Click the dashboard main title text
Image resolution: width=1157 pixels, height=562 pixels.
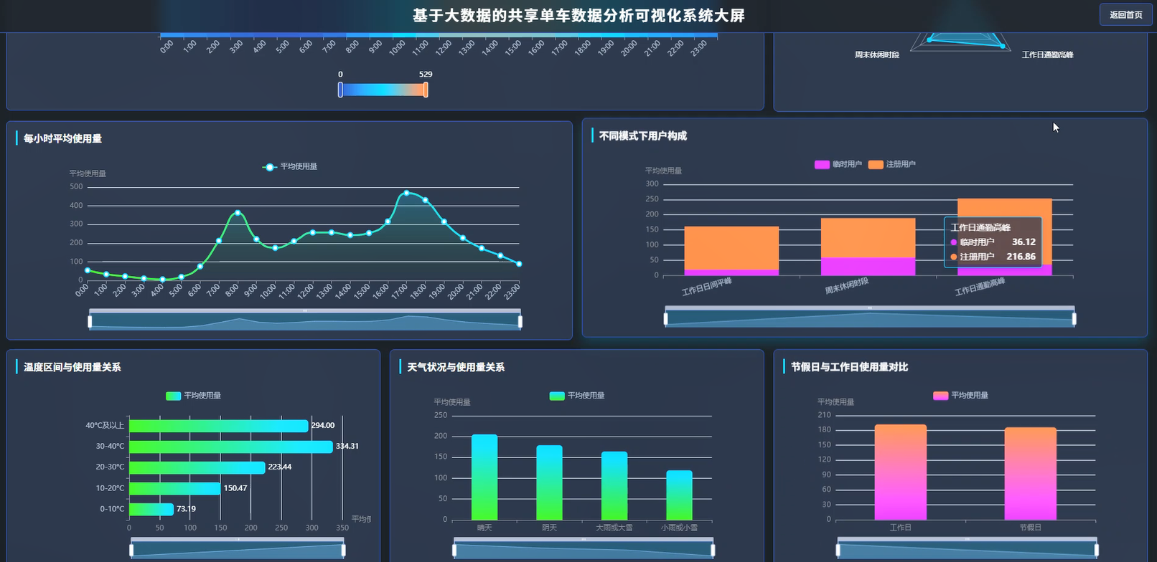coord(578,16)
